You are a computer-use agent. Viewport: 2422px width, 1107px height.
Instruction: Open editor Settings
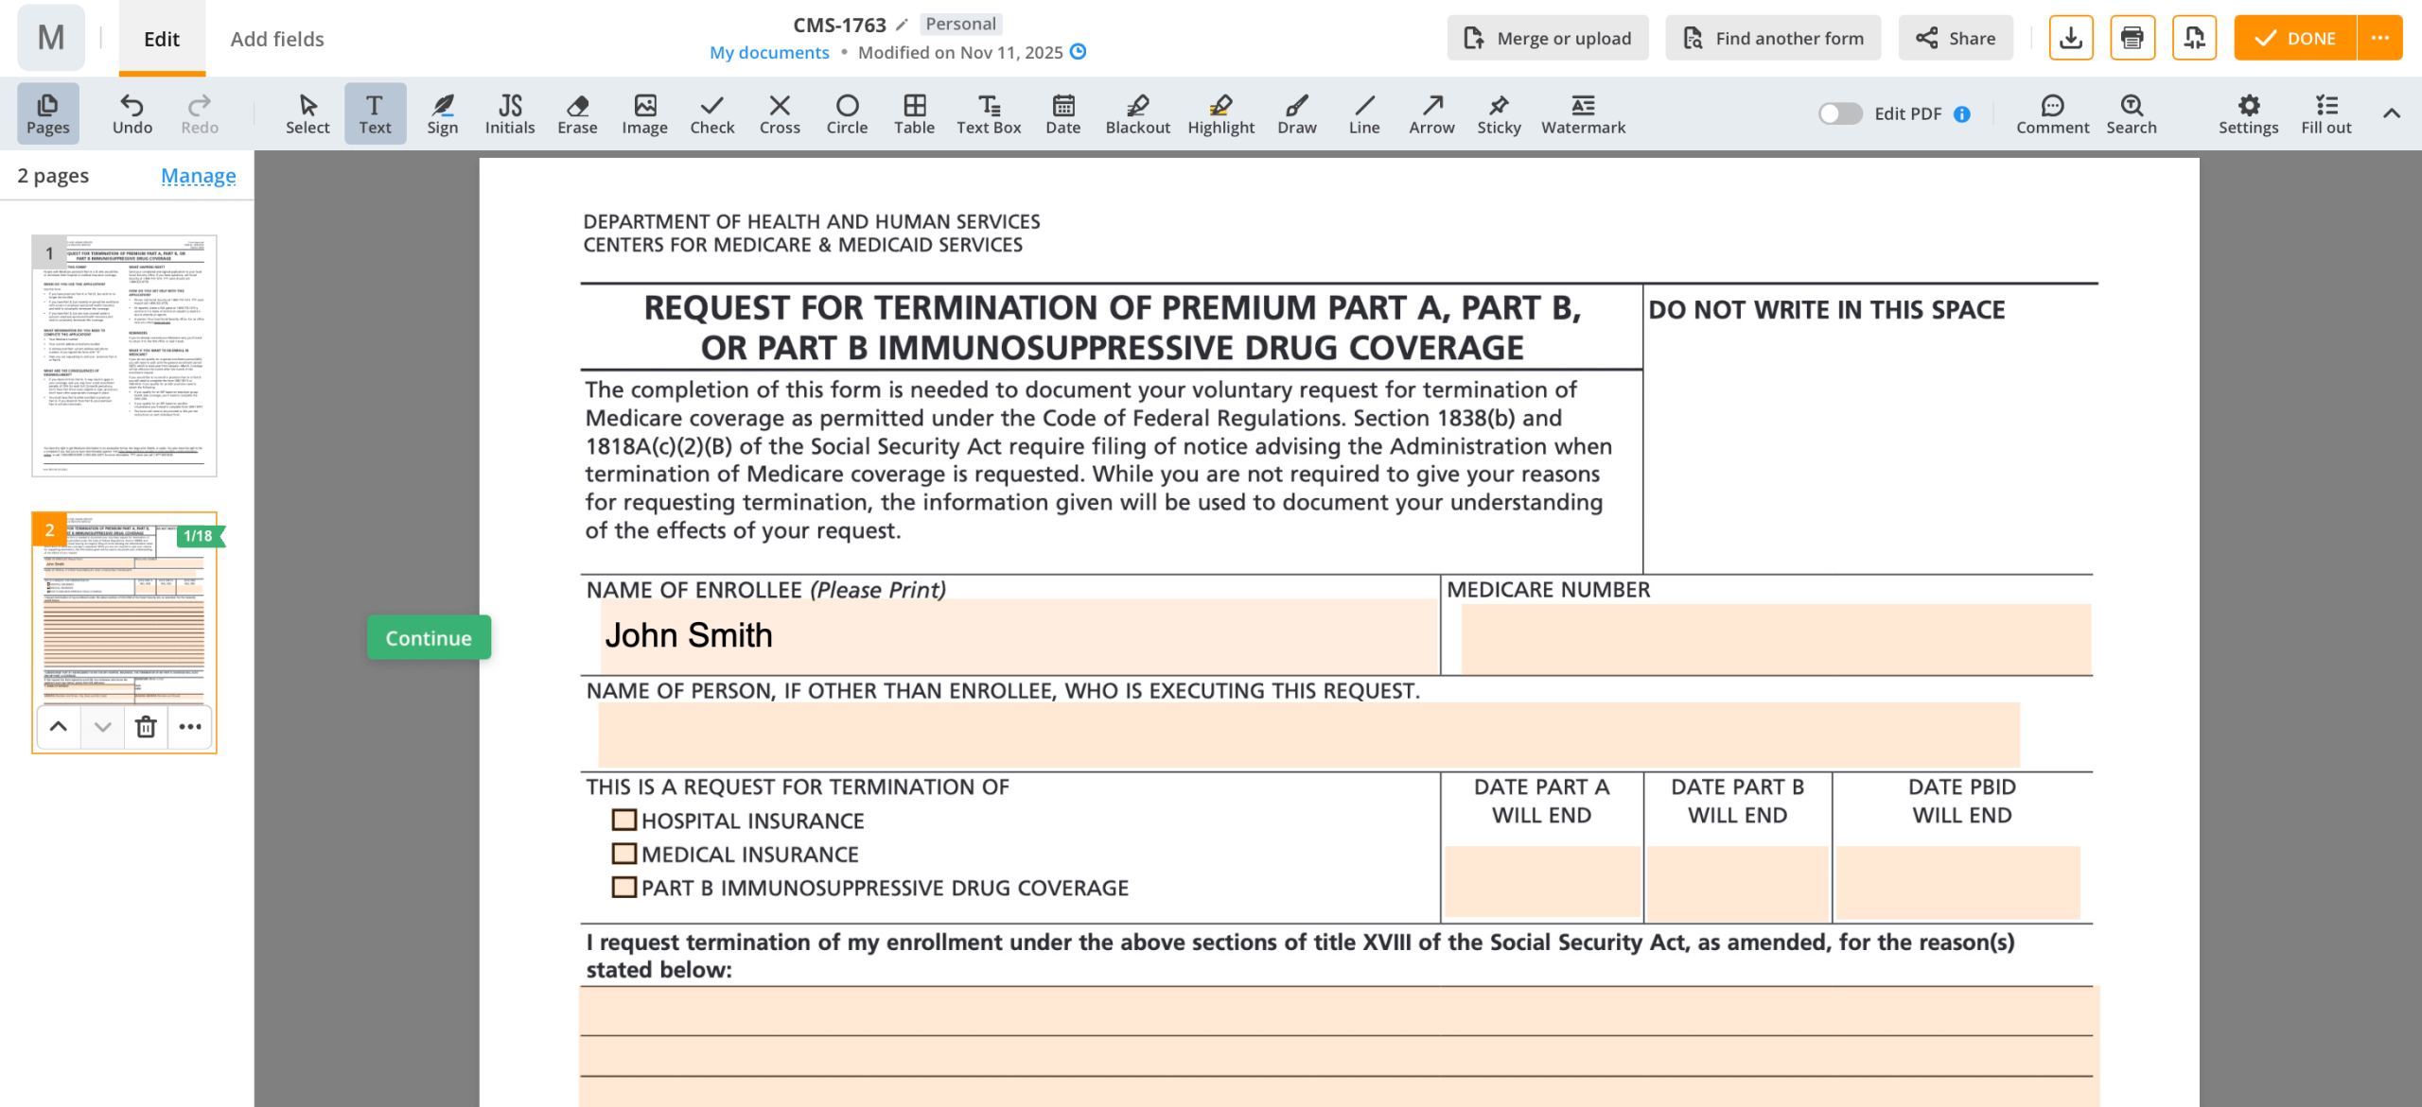[2248, 113]
